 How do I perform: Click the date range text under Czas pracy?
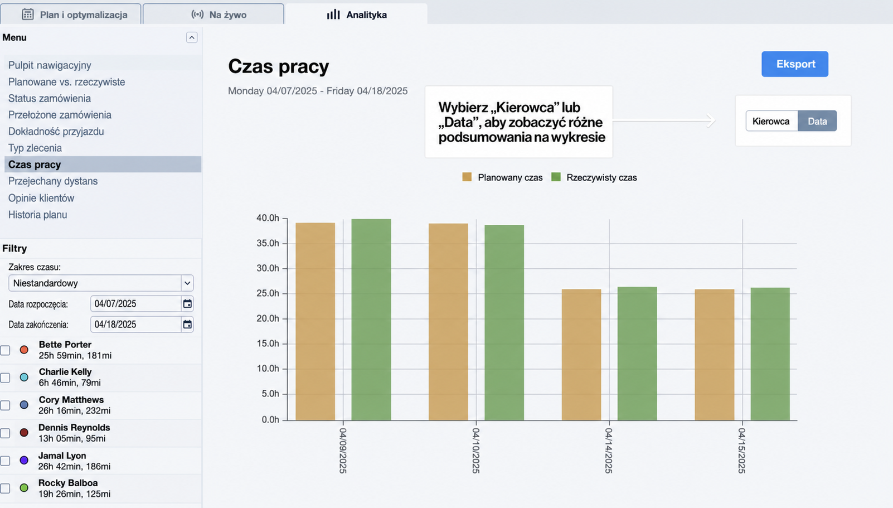[318, 91]
